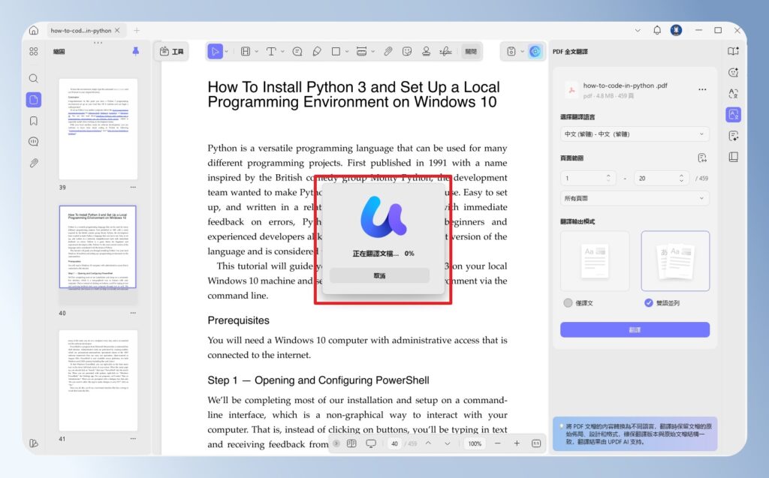Open the thumbnails grid icon in left sidebar
The width and height of the screenshot is (769, 478).
tap(33, 52)
